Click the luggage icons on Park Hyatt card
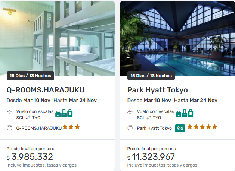 185,114
